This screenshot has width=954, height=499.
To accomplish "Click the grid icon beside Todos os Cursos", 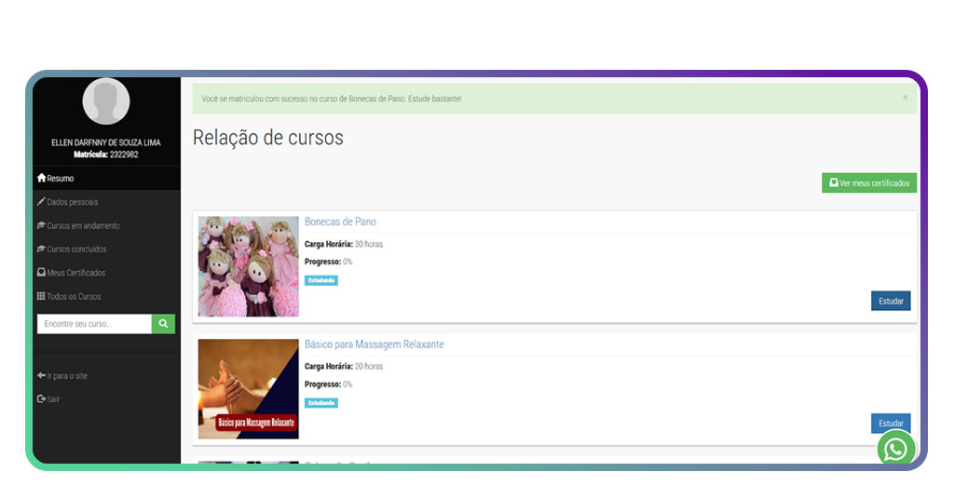I will tap(41, 296).
